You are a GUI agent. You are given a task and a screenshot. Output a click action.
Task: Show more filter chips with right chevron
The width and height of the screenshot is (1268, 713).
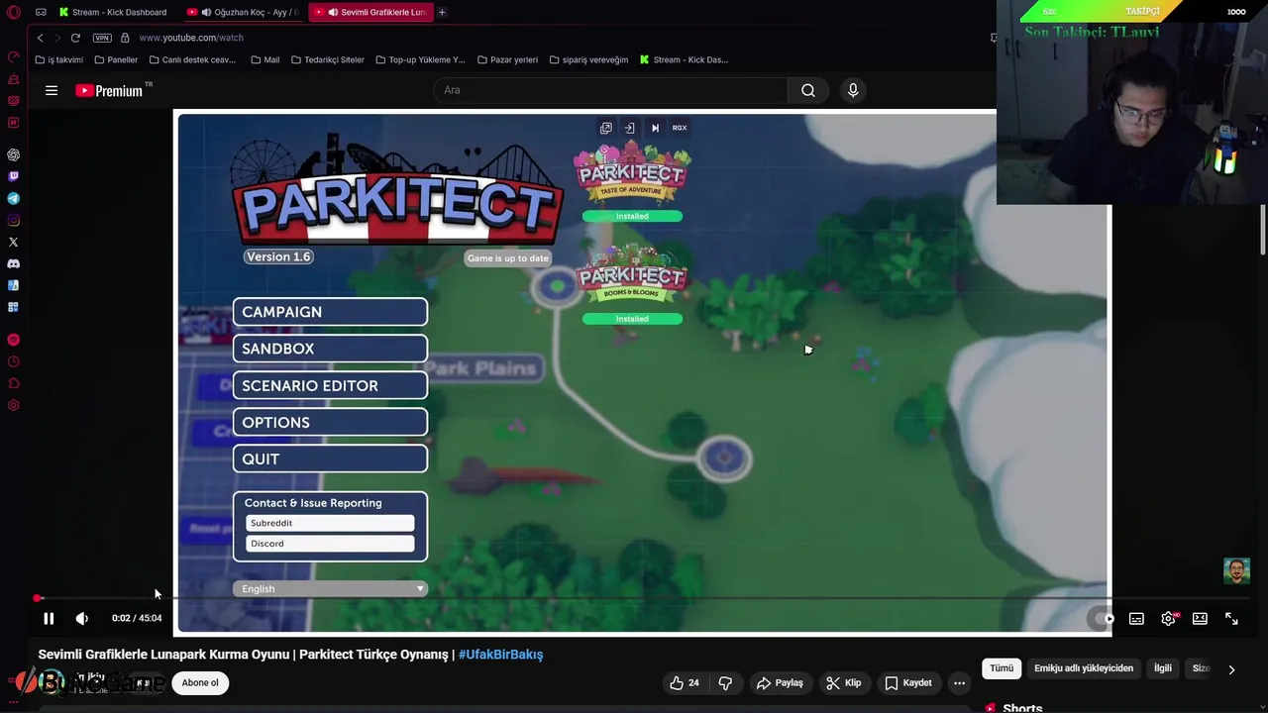tap(1231, 669)
